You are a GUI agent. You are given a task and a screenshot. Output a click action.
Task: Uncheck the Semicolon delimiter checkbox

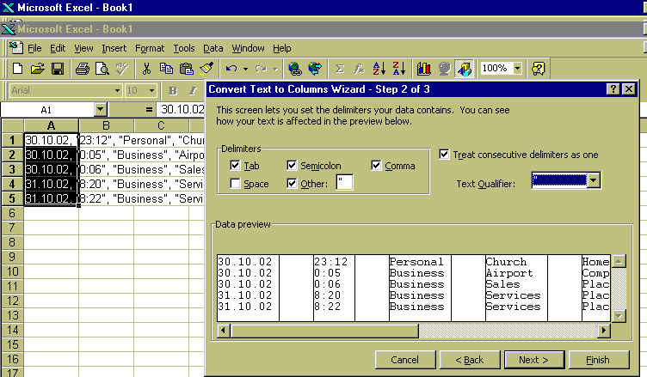pyautogui.click(x=292, y=166)
